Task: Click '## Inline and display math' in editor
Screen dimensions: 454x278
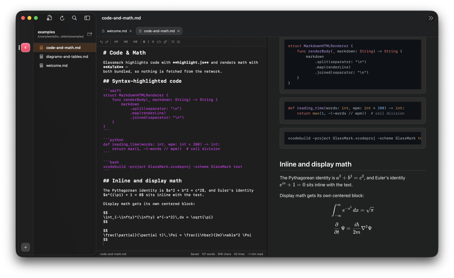Action: [x=142, y=181]
